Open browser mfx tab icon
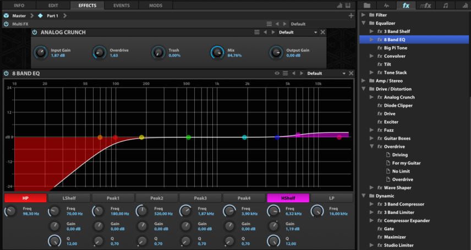 (x=426, y=5)
